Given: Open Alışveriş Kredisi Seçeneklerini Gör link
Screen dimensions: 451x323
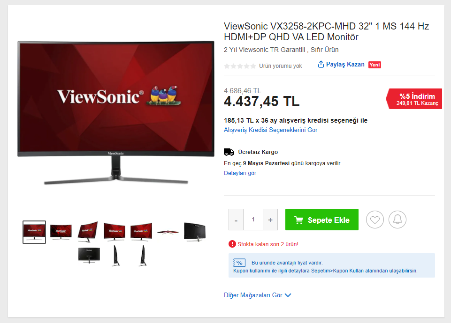Looking at the screenshot, I should click(x=270, y=130).
